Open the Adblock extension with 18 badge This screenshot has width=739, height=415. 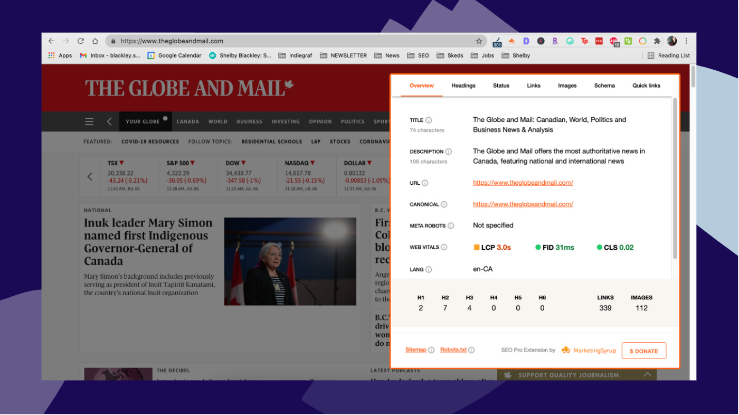(614, 41)
